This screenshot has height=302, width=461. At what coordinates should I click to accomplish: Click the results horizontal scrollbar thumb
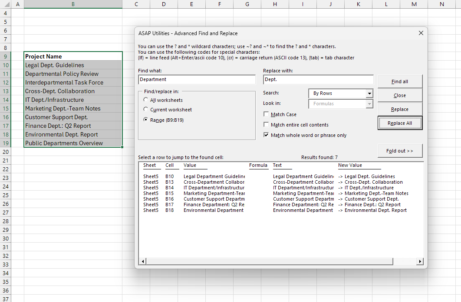(269, 261)
